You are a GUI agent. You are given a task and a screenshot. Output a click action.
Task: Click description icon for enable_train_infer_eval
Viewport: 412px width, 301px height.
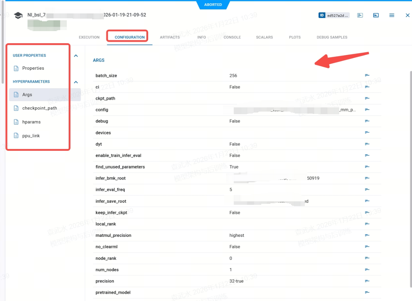(367, 155)
